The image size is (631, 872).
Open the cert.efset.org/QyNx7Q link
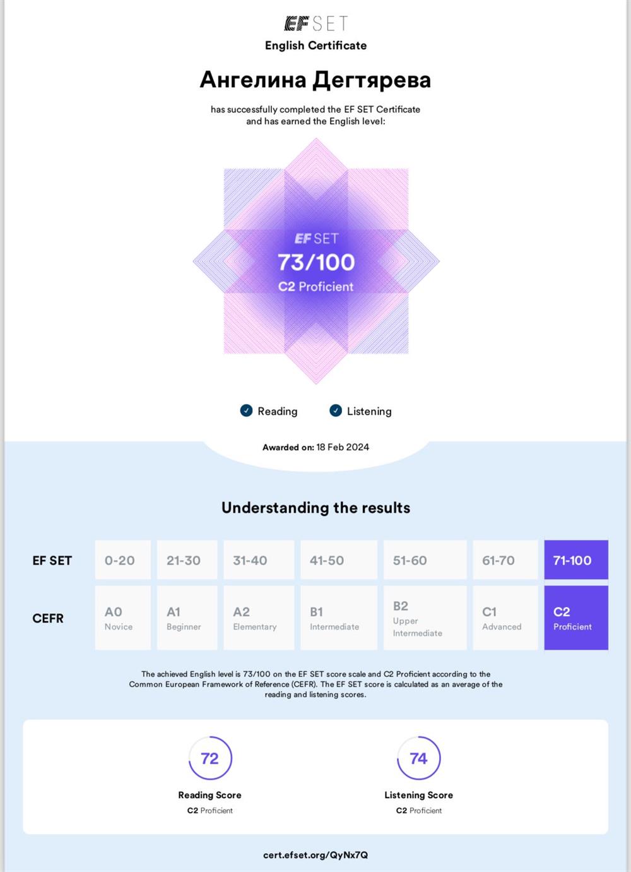tap(315, 855)
